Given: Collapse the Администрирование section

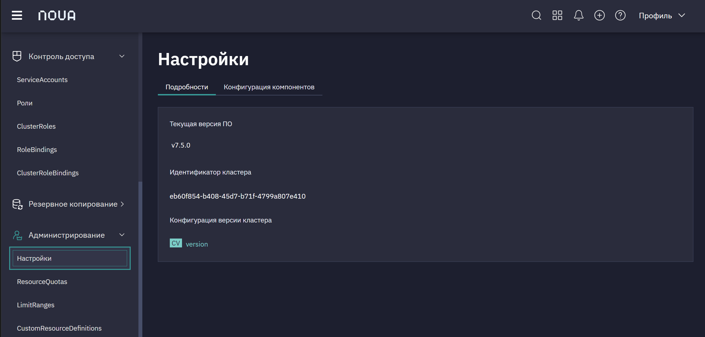Looking at the screenshot, I should pyautogui.click(x=122, y=235).
